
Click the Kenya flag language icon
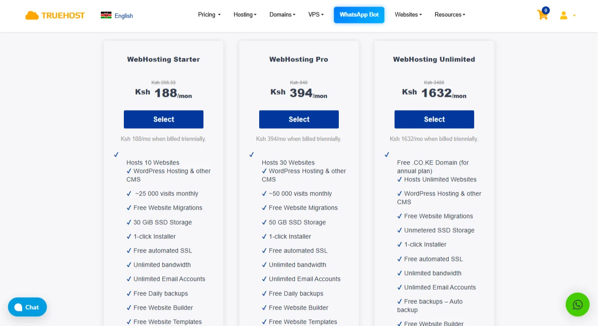tap(106, 15)
